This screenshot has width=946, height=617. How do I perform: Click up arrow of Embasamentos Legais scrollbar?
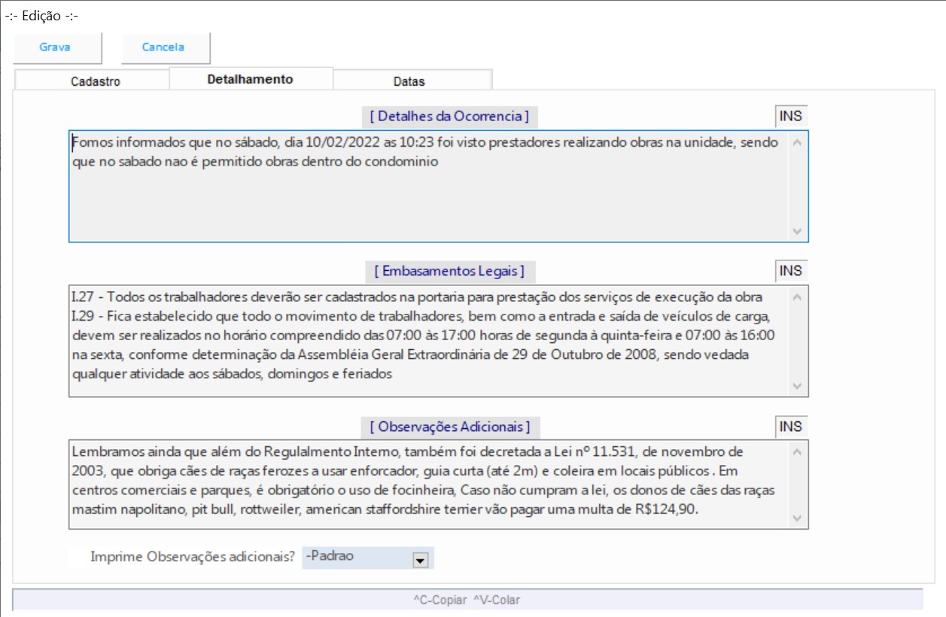[x=798, y=296]
